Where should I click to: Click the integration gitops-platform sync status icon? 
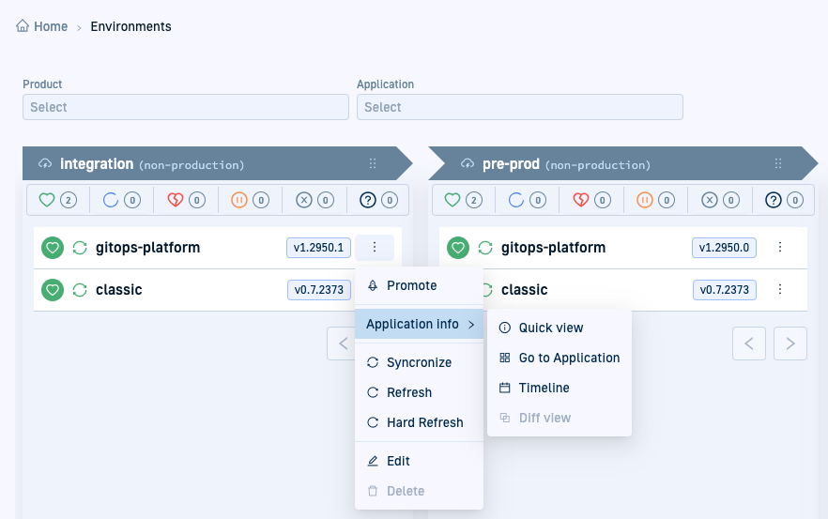[80, 248]
